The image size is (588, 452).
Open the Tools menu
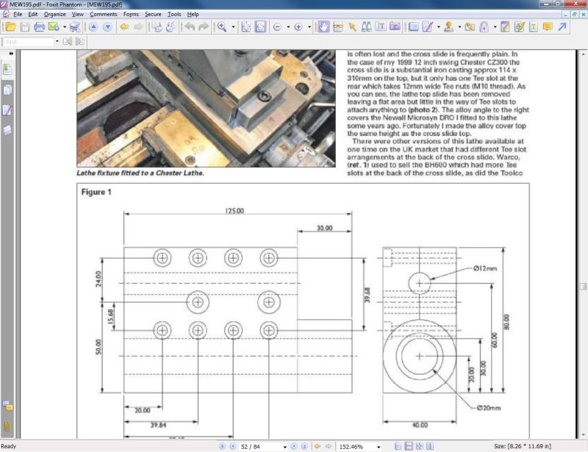(174, 14)
